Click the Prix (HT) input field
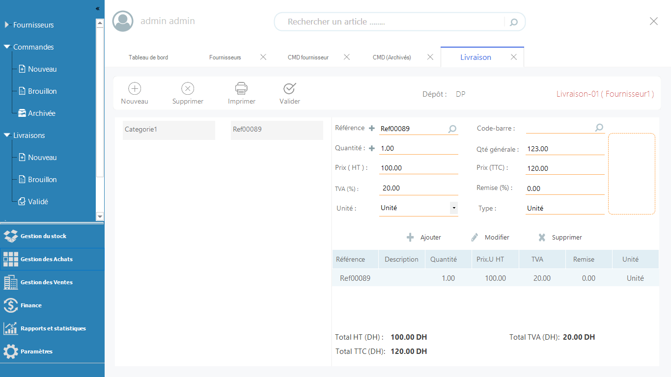The height and width of the screenshot is (377, 671). (x=418, y=168)
